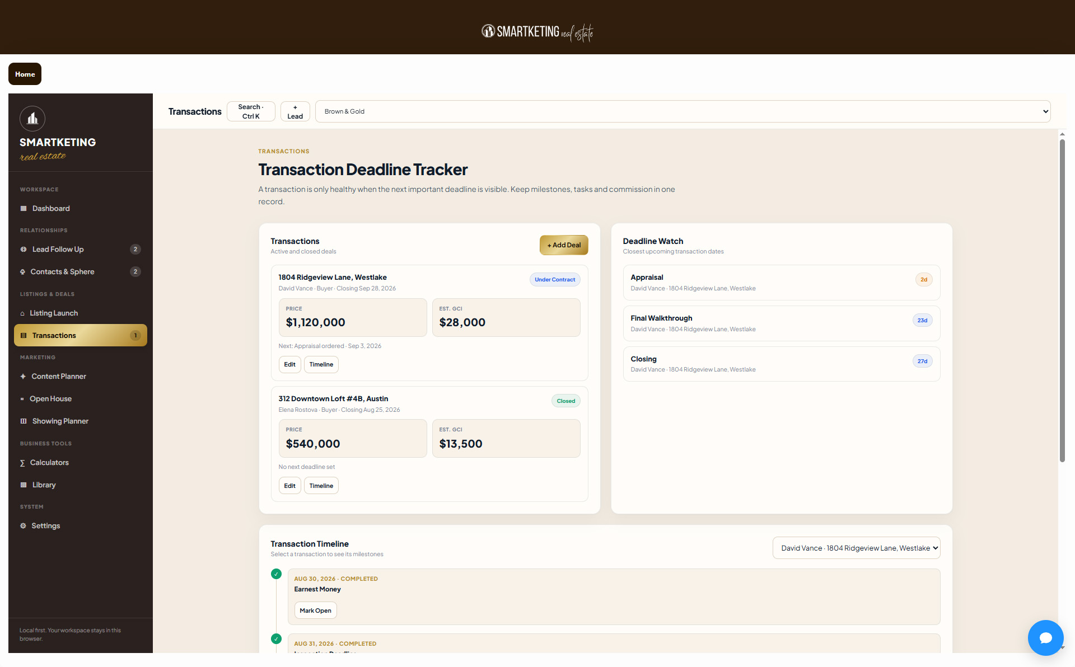Click the page vertical scrollbar thumb
1075x667 pixels.
pyautogui.click(x=1062, y=301)
